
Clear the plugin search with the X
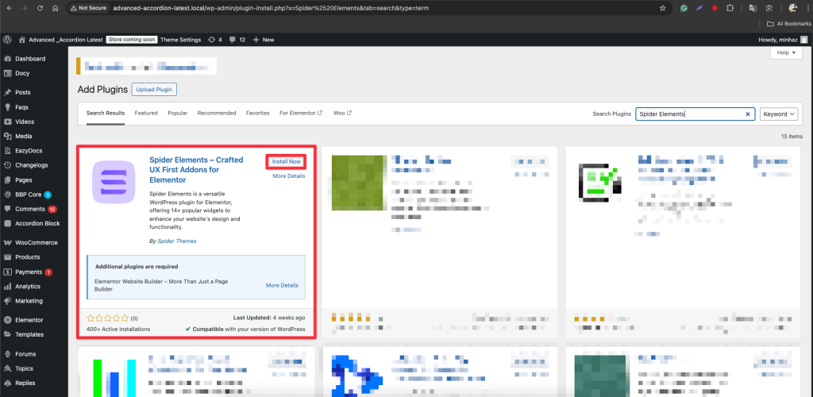point(748,114)
